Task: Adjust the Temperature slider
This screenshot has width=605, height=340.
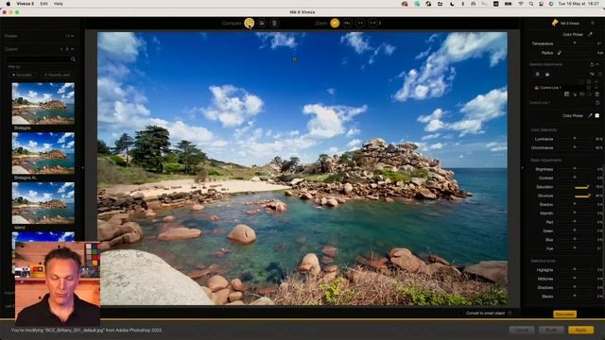Action: point(575,43)
